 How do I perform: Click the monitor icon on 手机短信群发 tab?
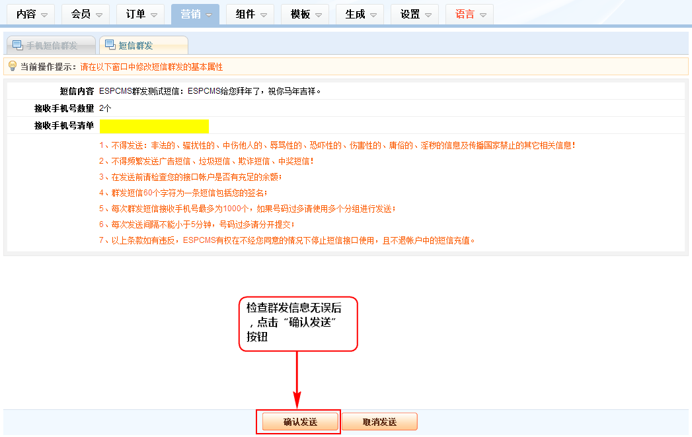tap(18, 46)
